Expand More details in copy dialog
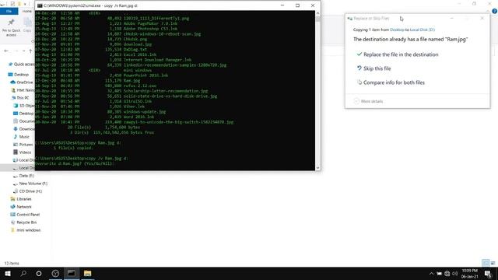This screenshot has height=280, width=498. [x=368, y=101]
